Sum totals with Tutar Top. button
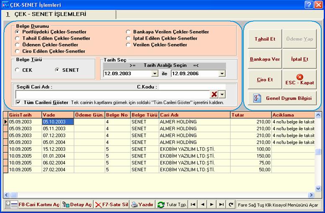 coord(172,205)
